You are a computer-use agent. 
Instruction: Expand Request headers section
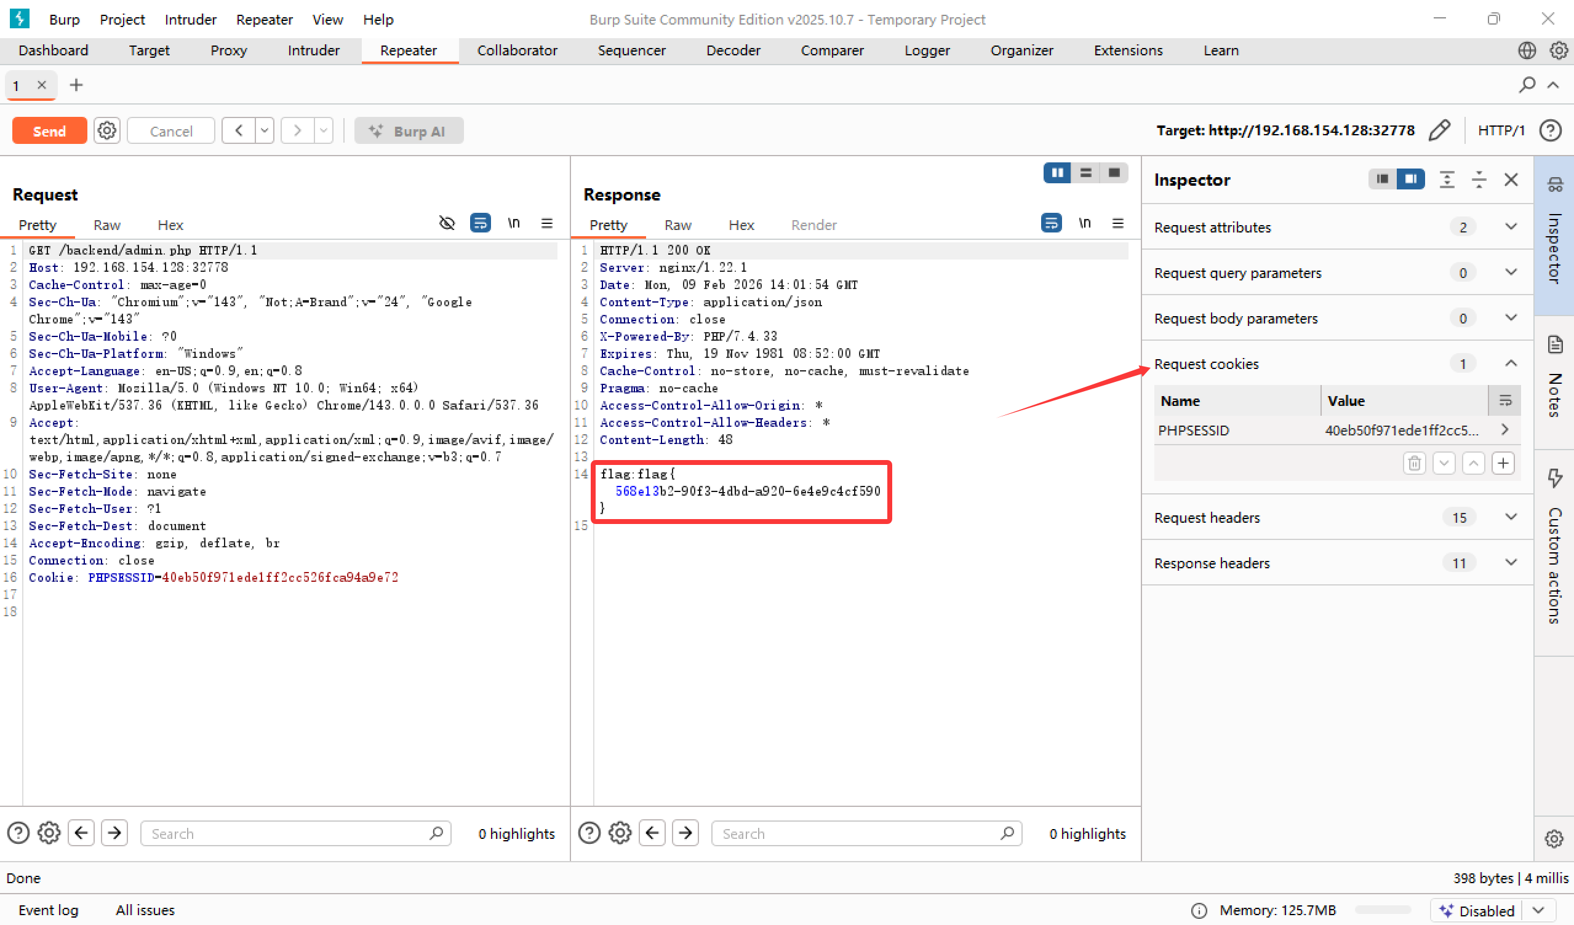click(x=1510, y=517)
